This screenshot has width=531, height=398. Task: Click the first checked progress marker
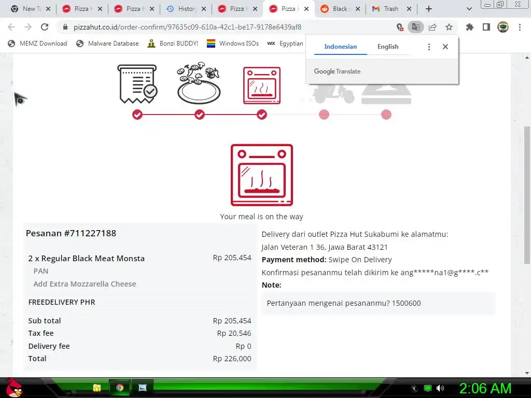[137, 115]
